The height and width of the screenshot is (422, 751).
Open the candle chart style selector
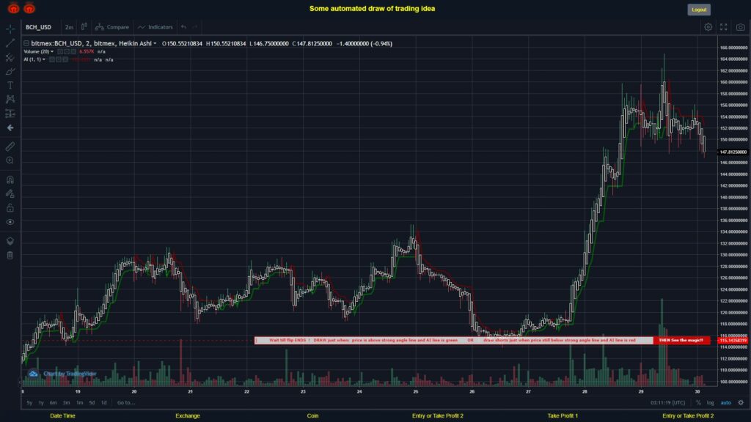pos(84,27)
